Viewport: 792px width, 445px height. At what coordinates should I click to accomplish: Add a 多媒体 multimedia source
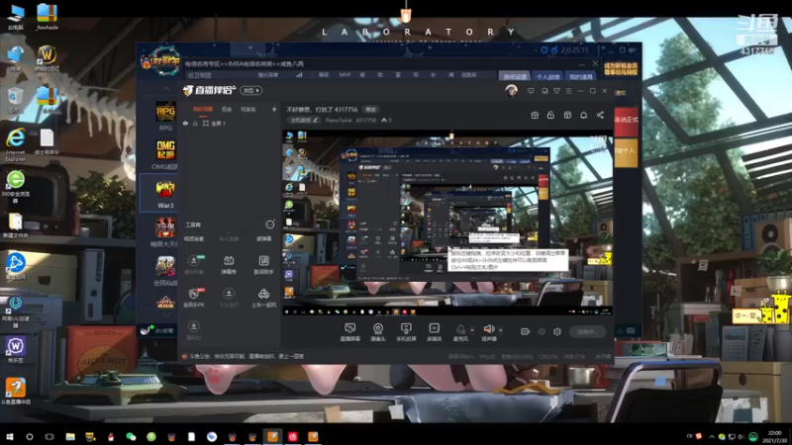[x=434, y=332]
